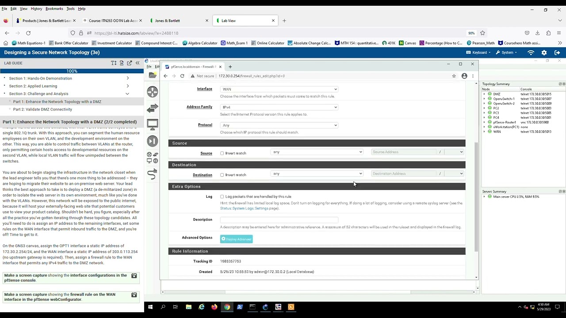
Task: Open Chrome from Windows taskbar
Action: 227,307
